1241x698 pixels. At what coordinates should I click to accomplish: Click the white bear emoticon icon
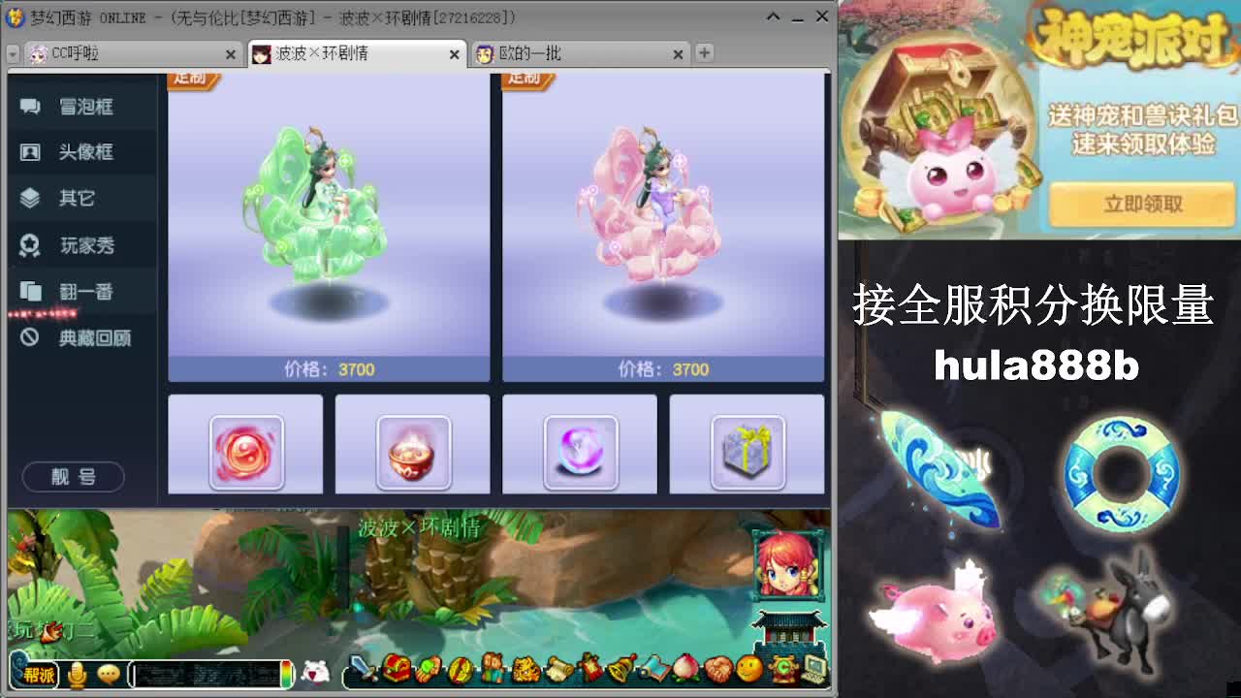click(x=315, y=671)
